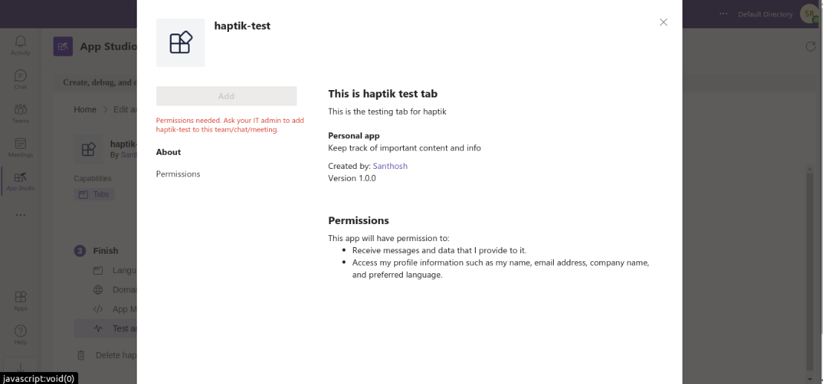Click the disabled Add button
This screenshot has width=823, height=384.
point(226,96)
